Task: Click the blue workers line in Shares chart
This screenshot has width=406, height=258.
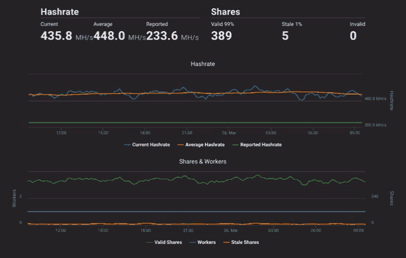Action: [196, 212]
